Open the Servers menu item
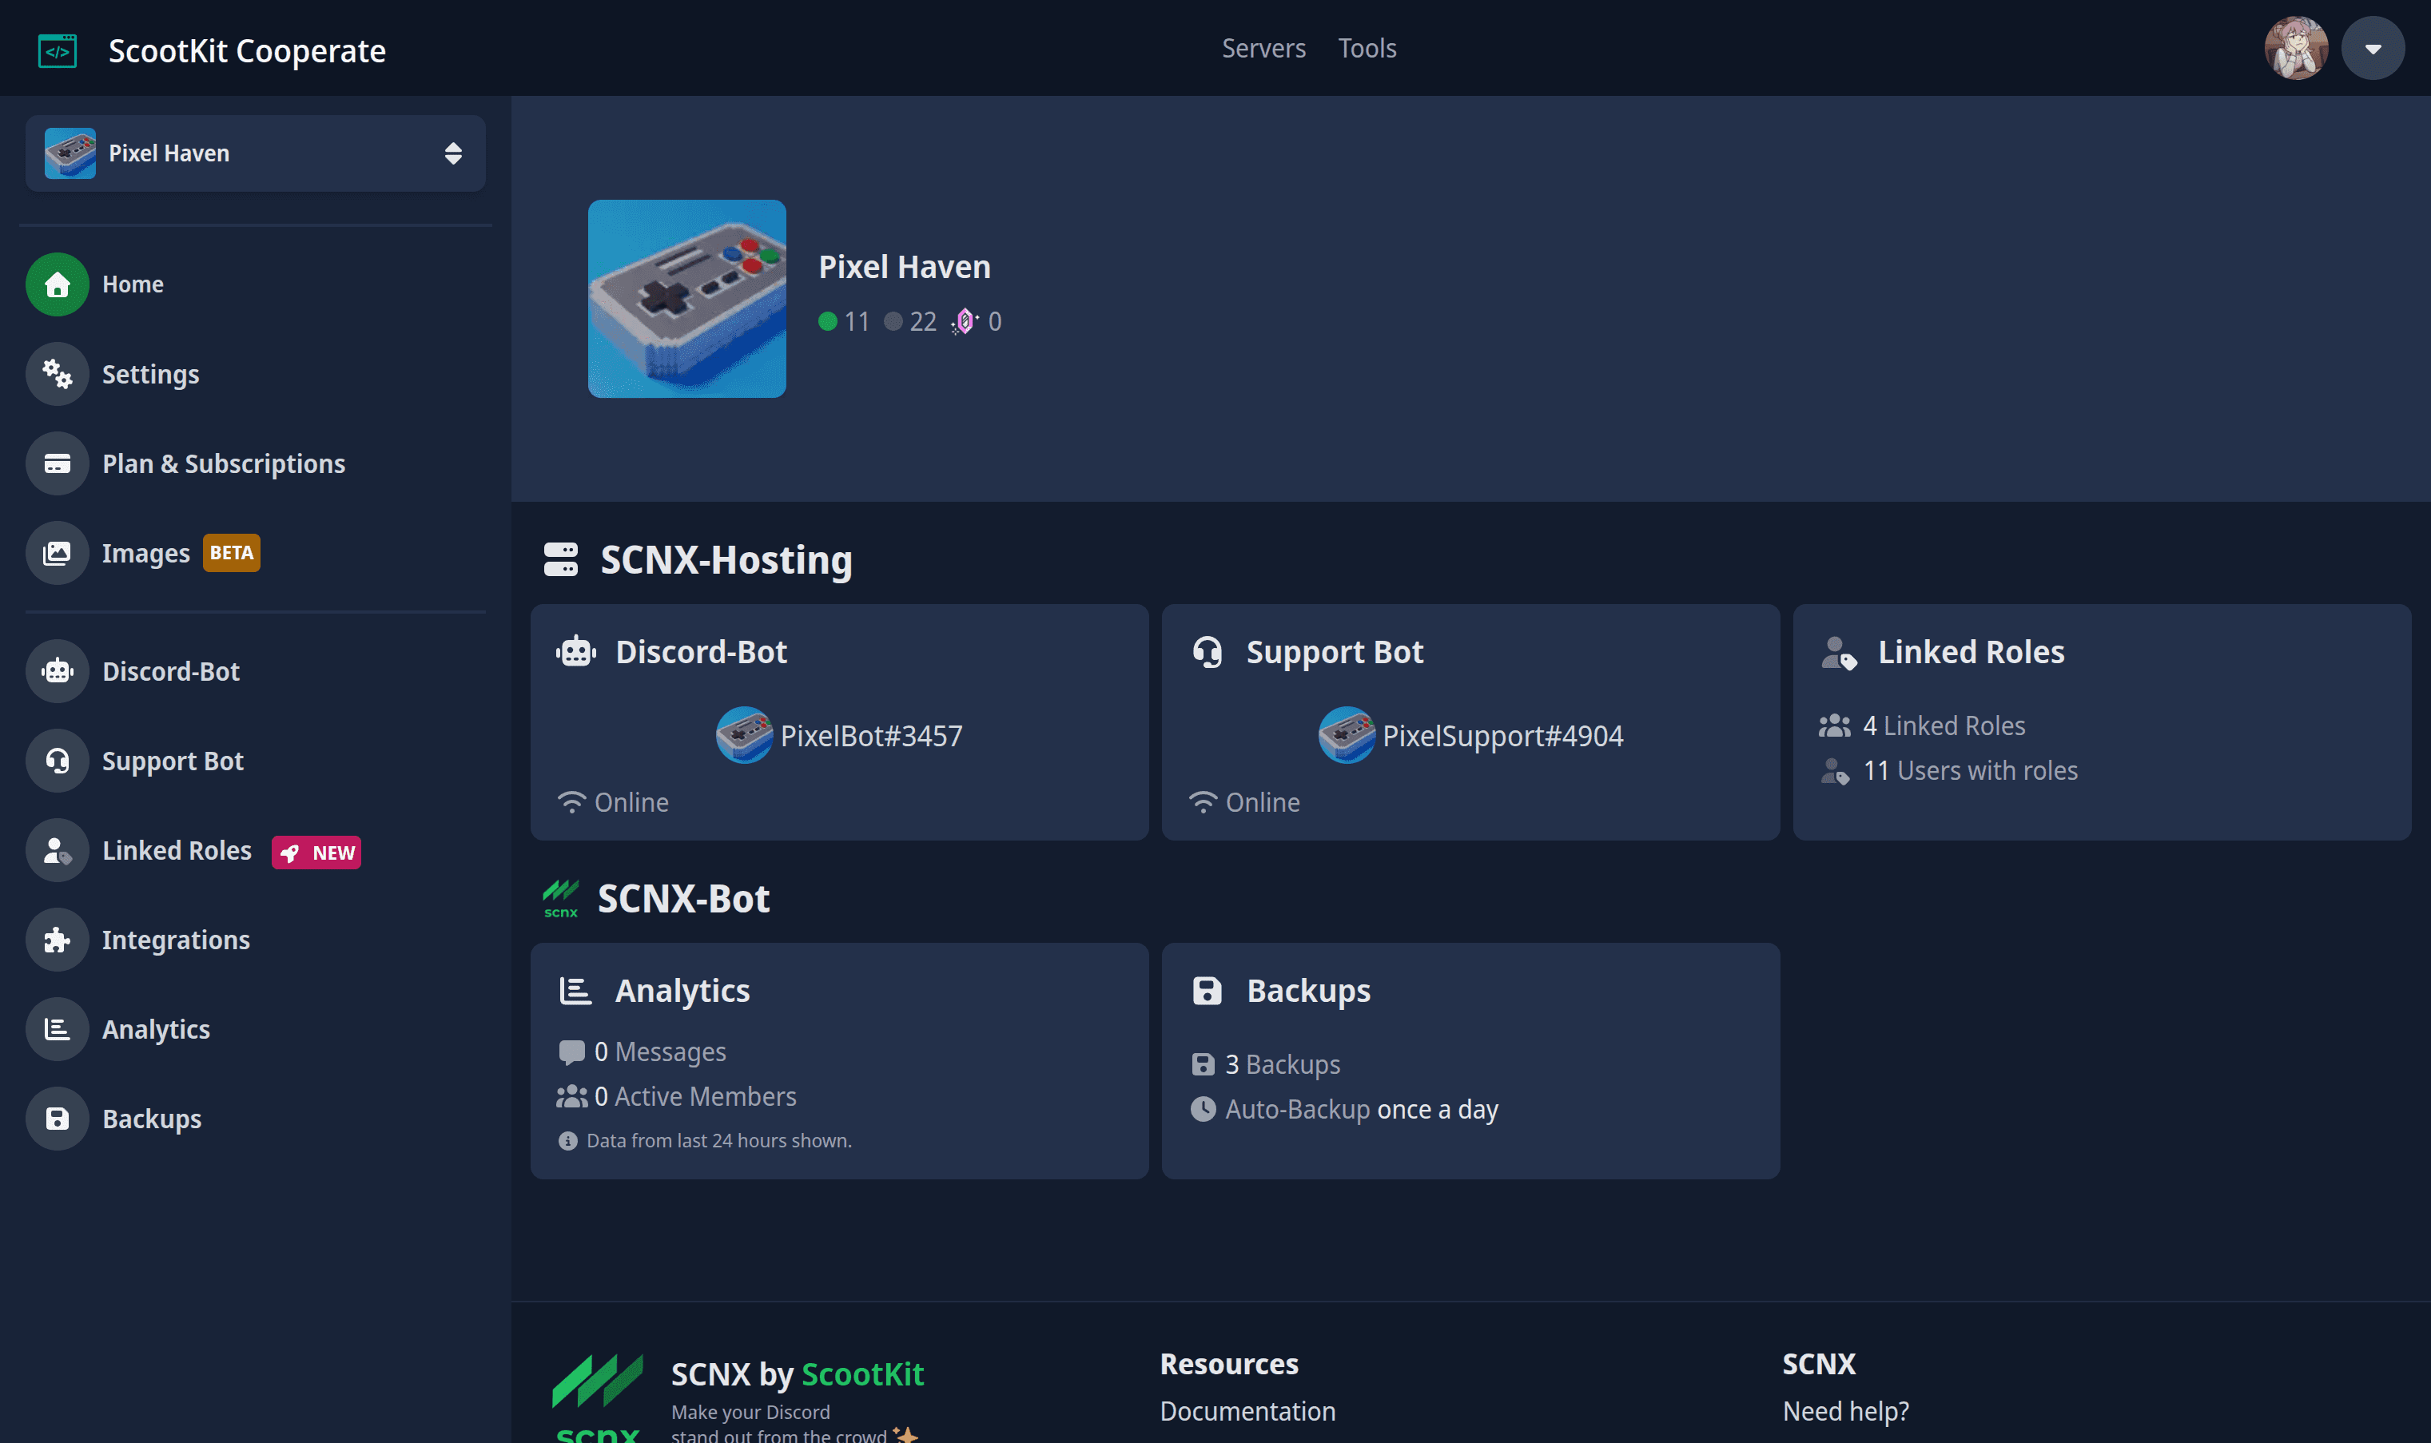The width and height of the screenshot is (2431, 1443). 1263,48
